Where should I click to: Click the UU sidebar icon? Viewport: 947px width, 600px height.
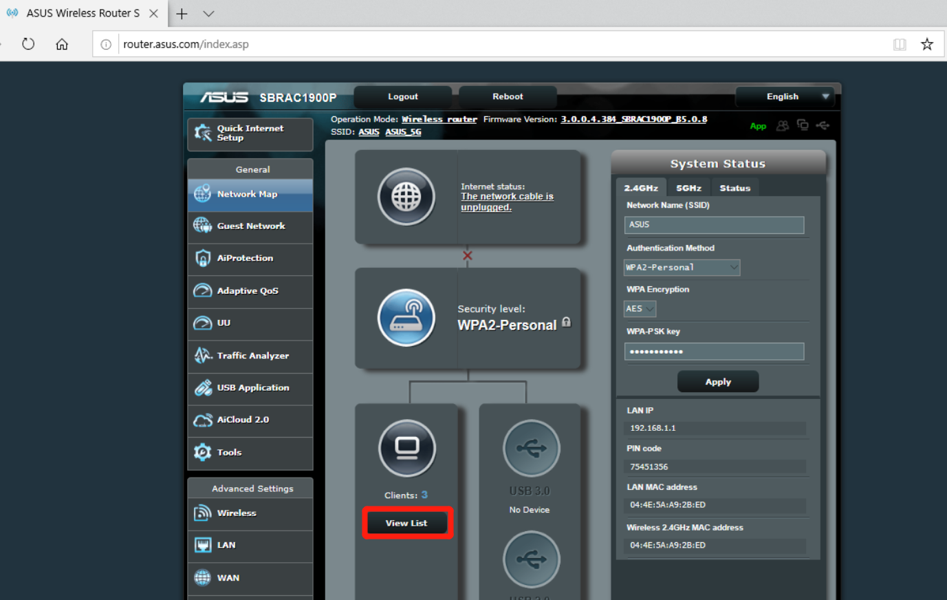pos(202,323)
